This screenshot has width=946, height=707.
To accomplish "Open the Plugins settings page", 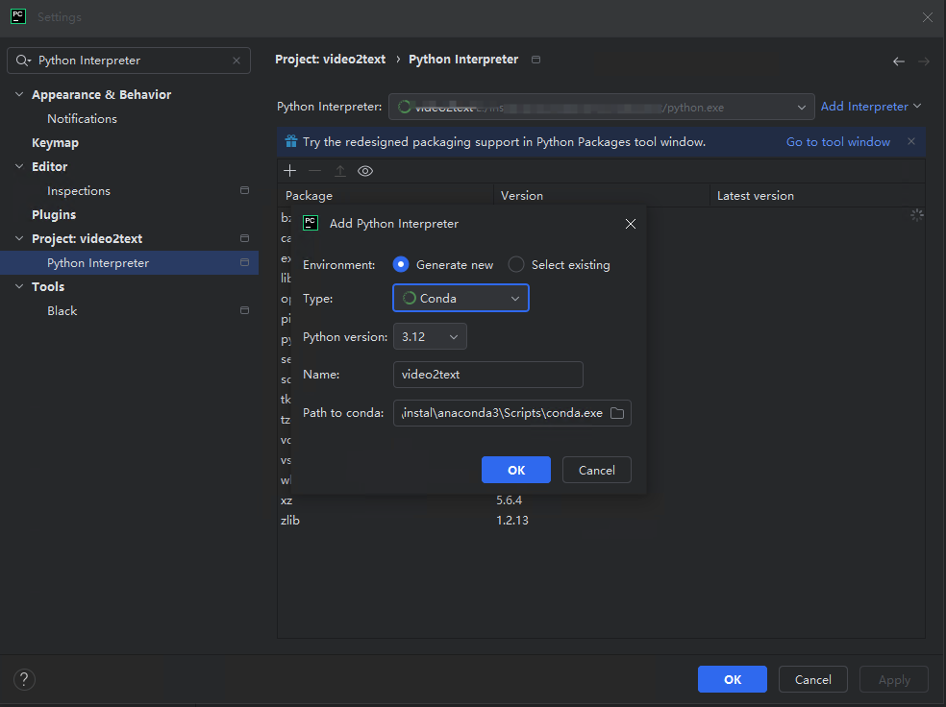I will click(54, 214).
